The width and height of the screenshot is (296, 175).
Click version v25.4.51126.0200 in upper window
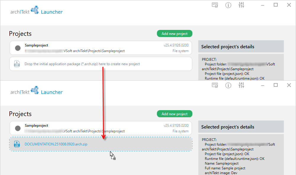click(176, 45)
